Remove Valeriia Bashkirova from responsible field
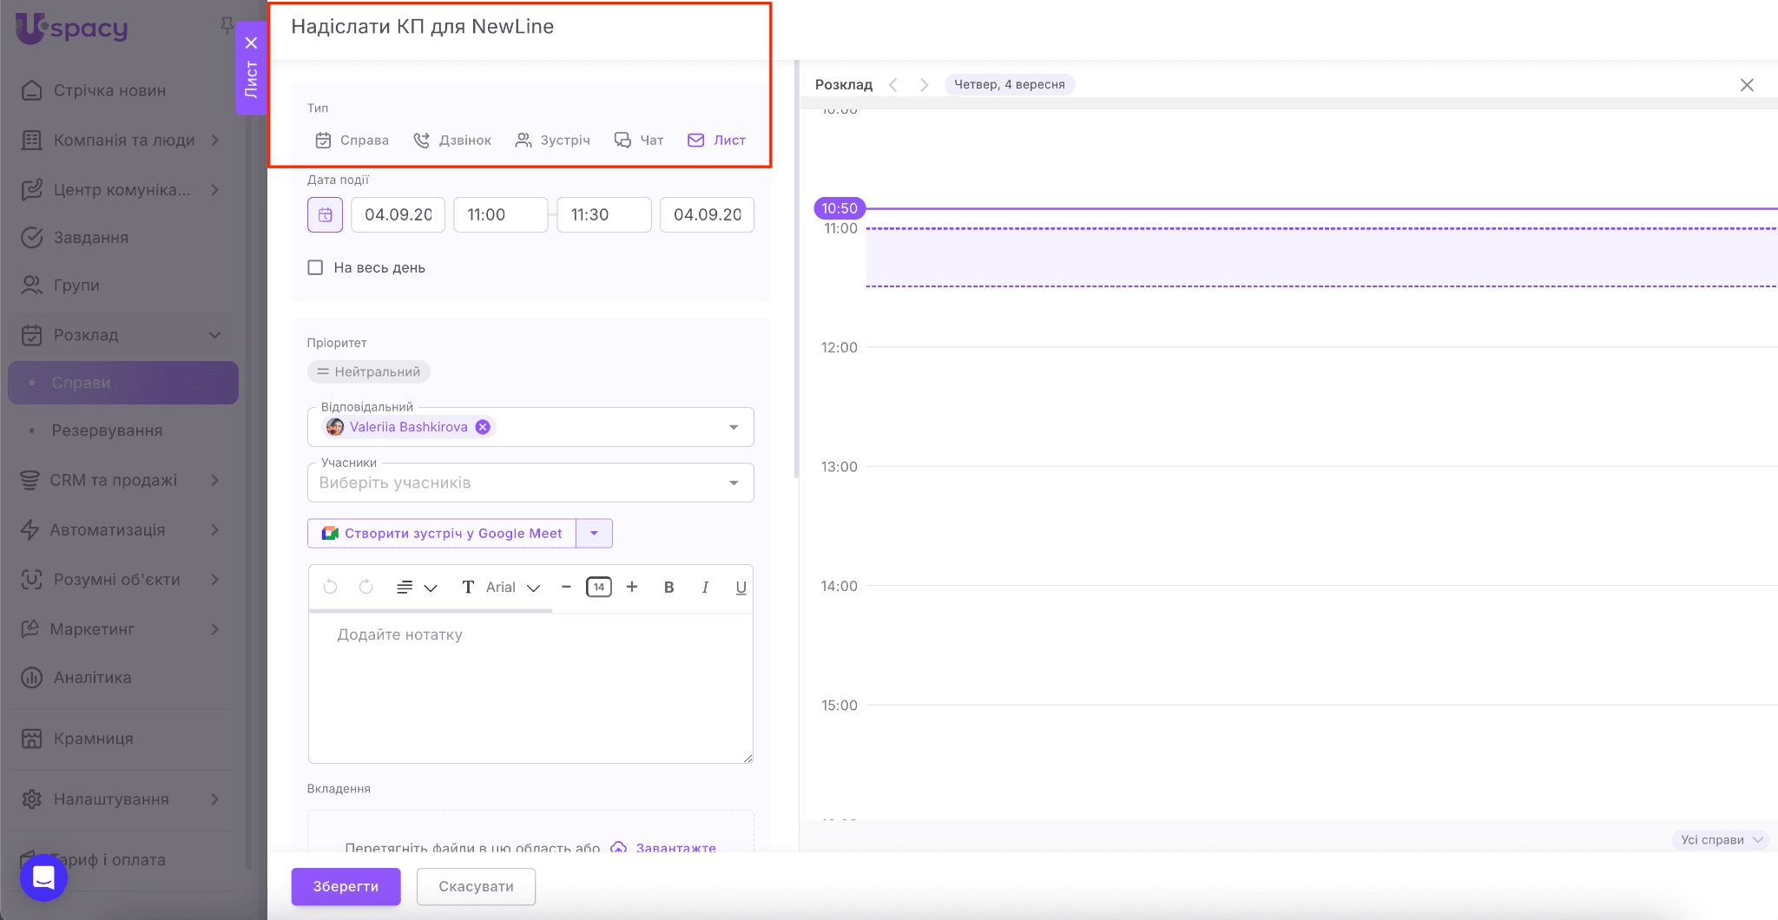Screen dimensions: 1778x920 483,427
